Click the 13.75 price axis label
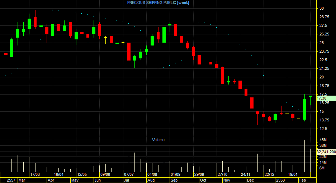 [x=324, y=120]
